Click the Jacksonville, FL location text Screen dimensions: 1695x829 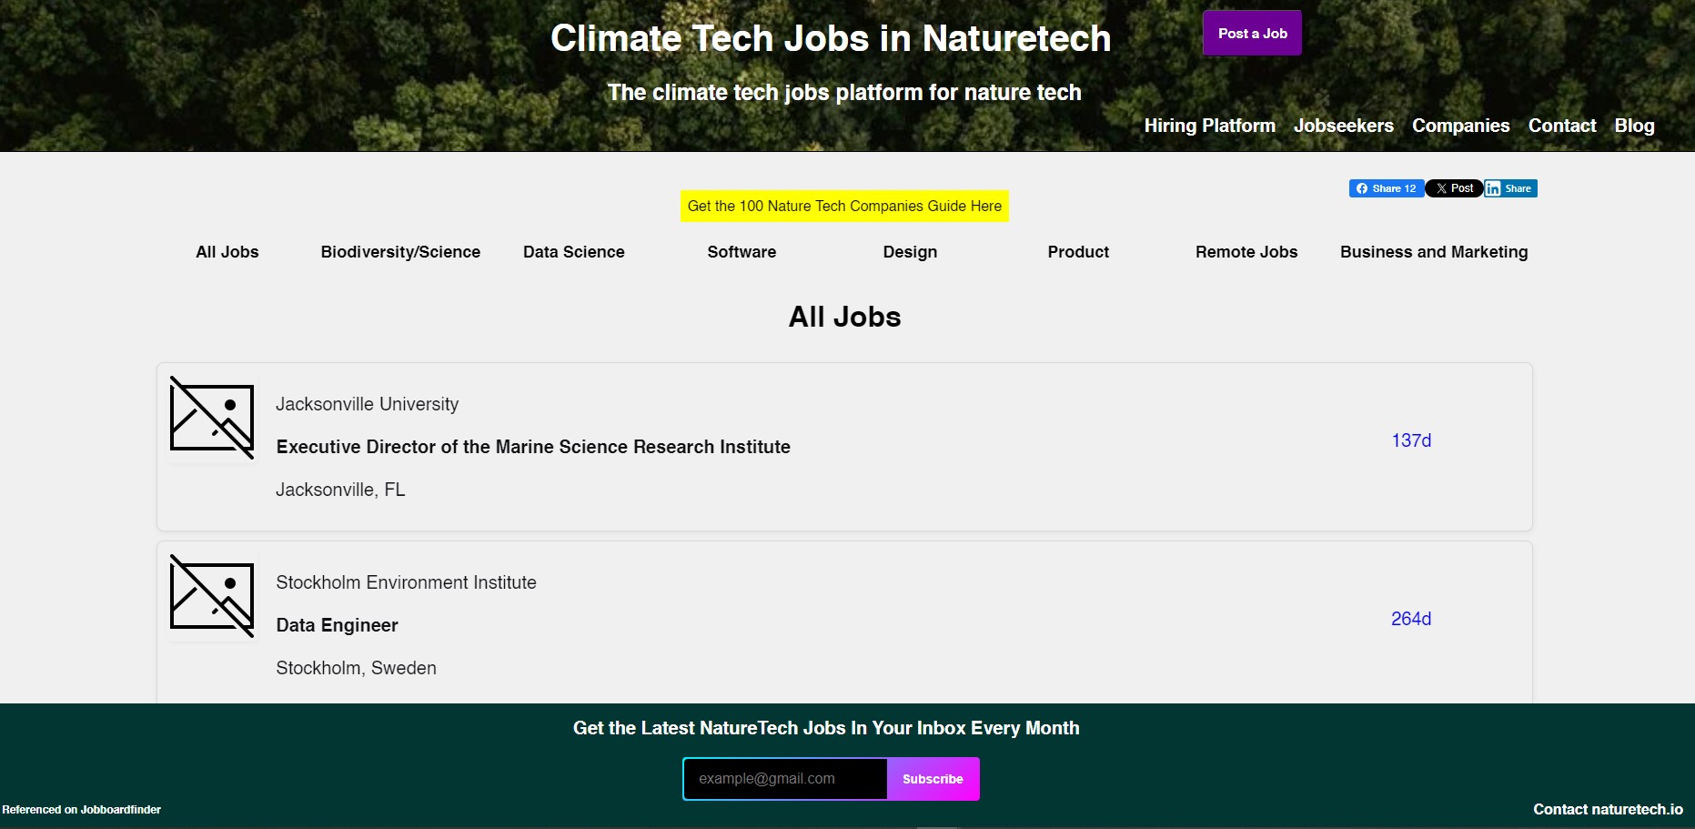pos(340,490)
